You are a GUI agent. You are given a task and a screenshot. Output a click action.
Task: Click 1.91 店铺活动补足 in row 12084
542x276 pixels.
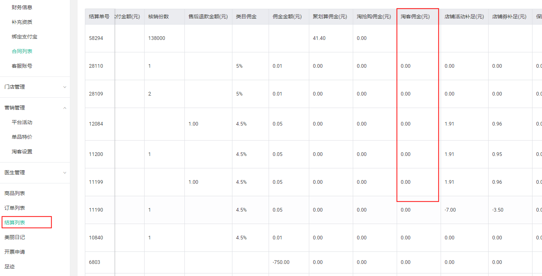(449, 124)
